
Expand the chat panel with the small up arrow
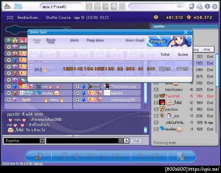(x=73, y=136)
